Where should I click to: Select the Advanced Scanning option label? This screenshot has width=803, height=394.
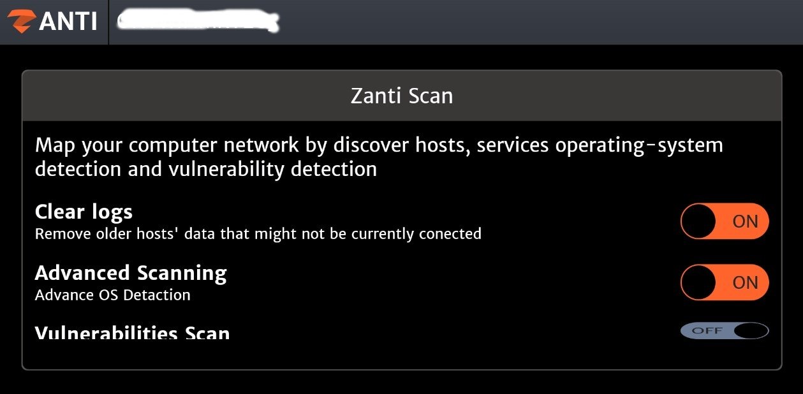coord(131,273)
